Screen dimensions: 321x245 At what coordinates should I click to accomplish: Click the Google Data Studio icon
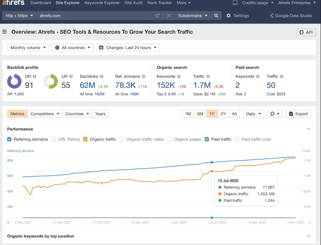(271, 16)
